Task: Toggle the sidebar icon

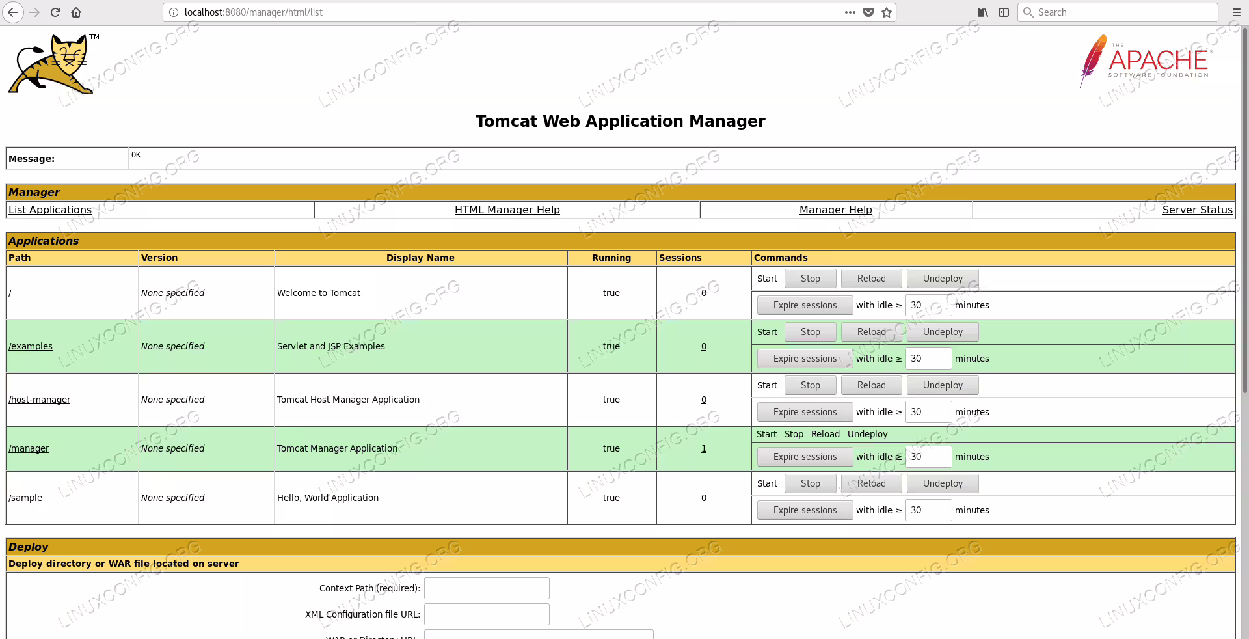Action: 1004,12
